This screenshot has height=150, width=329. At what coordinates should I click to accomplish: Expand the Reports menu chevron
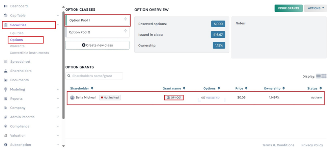pyautogui.click(x=58, y=99)
